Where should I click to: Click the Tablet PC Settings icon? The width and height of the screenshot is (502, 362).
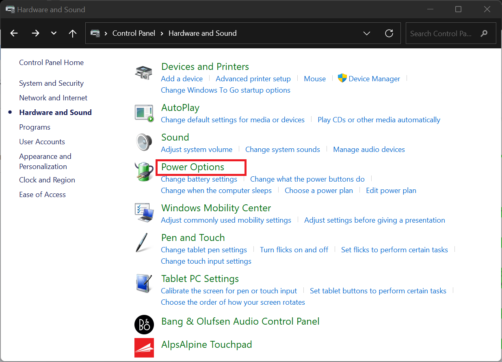tap(144, 284)
